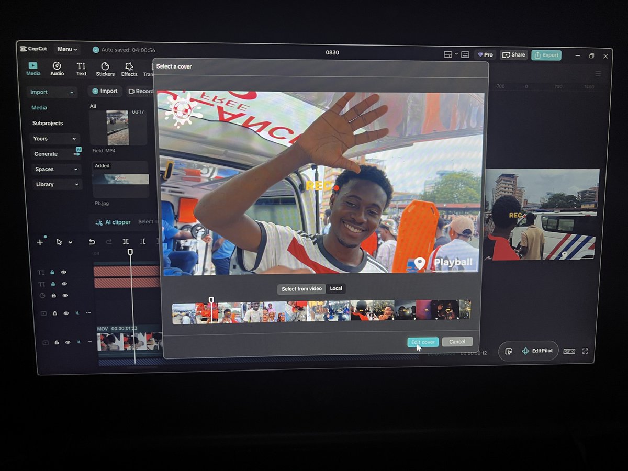This screenshot has height=471, width=628.
Task: Select the pointer selection tool
Action: [x=59, y=242]
